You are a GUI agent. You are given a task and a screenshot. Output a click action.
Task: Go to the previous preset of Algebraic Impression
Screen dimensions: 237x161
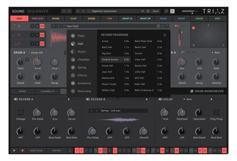tap(78, 11)
